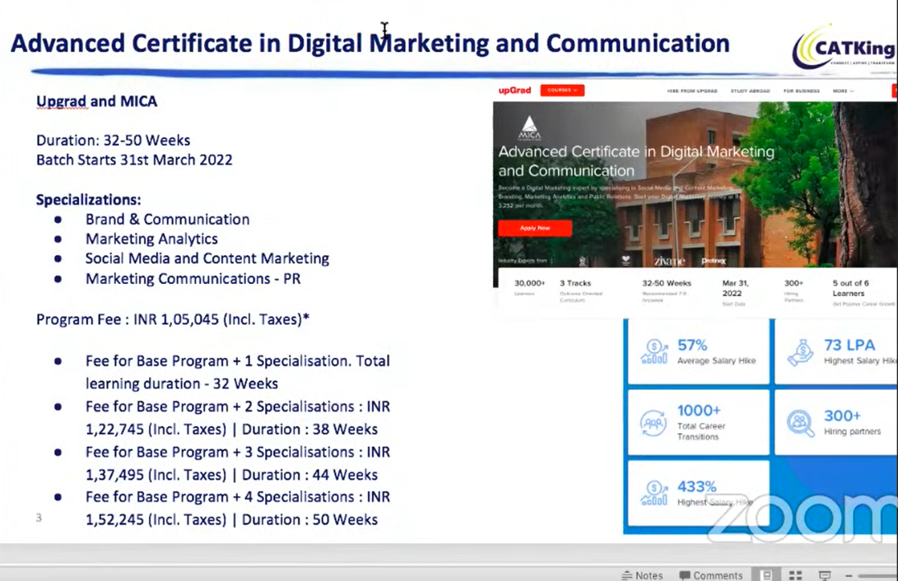Screen dimensions: 898x581
Task: Click the '30,000+' learners stat
Action: [529, 286]
